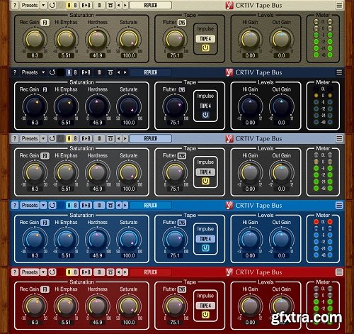Click the 1X oversampling button in the black instance
Viewport: 354px width, 334px height.
[99, 72]
